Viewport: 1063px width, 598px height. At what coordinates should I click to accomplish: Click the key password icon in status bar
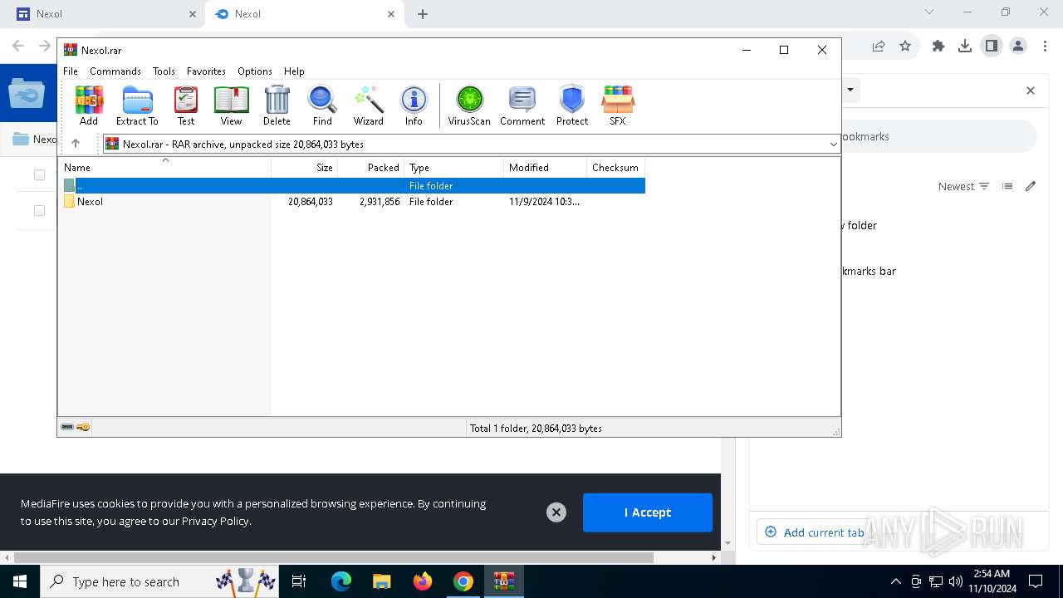point(83,427)
